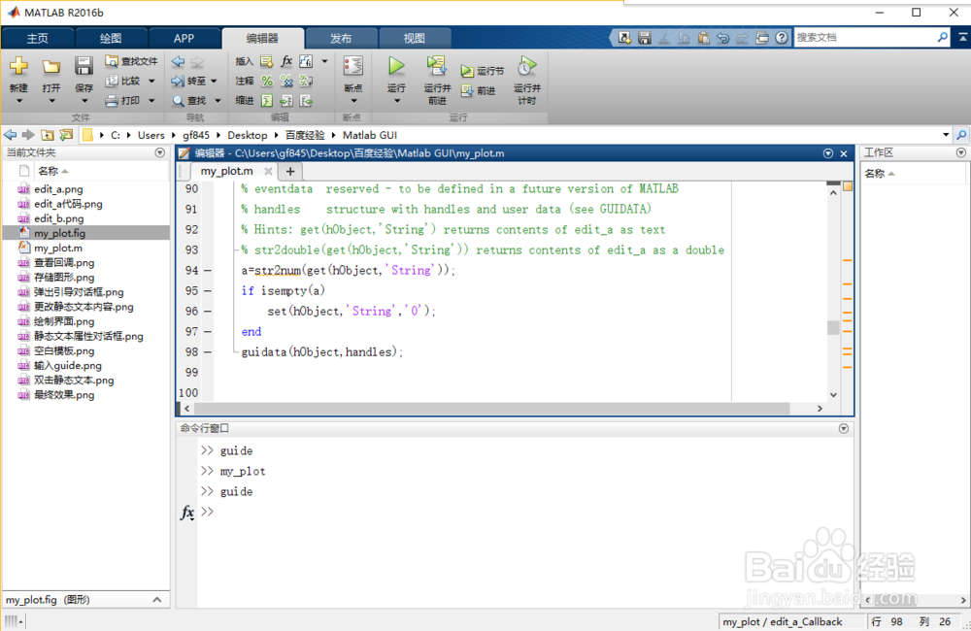
Task: Open the 视图 (View) tab
Action: [415, 39]
